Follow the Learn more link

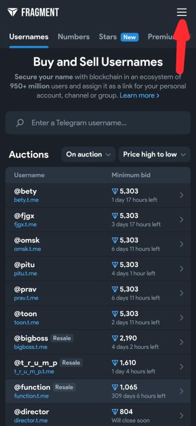140,95
